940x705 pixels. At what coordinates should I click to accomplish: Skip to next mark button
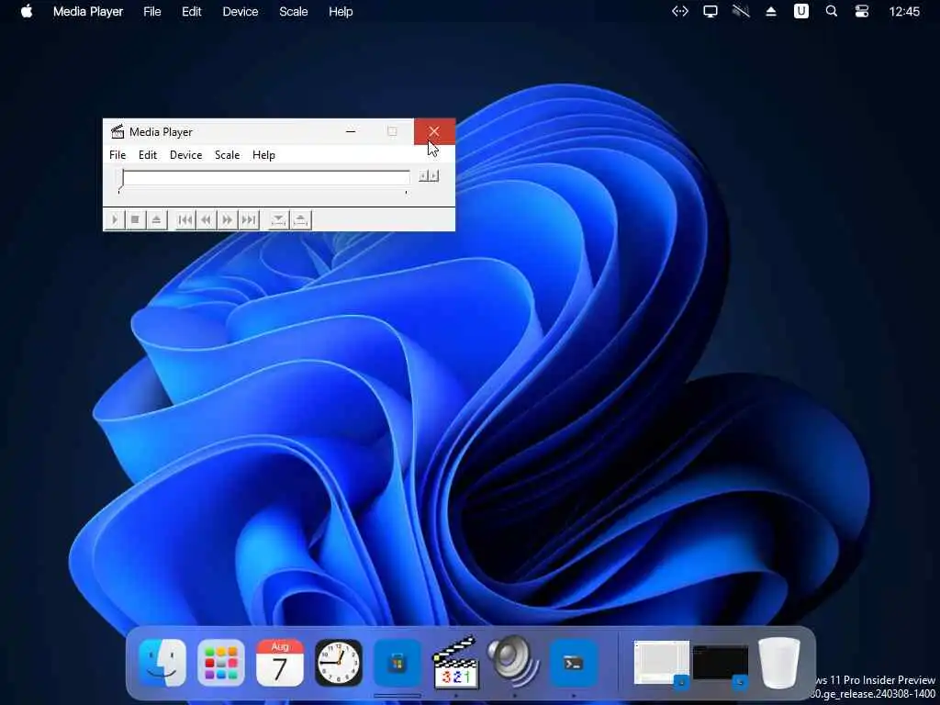click(249, 220)
